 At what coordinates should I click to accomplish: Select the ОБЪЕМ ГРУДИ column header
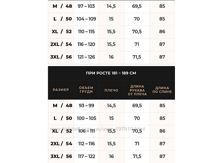tap(86, 90)
